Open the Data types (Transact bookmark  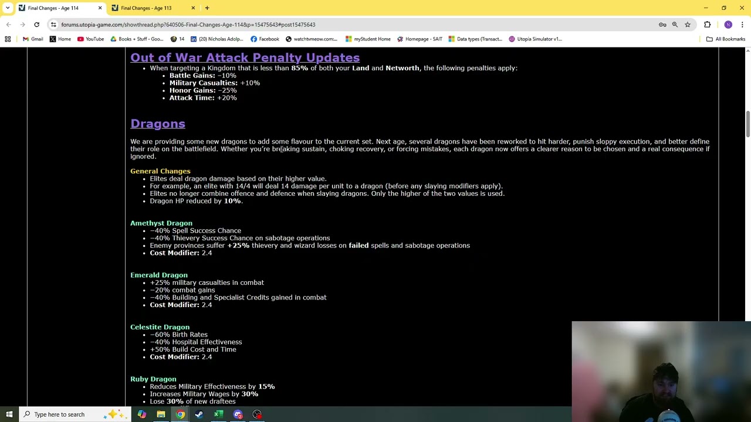tap(475, 39)
